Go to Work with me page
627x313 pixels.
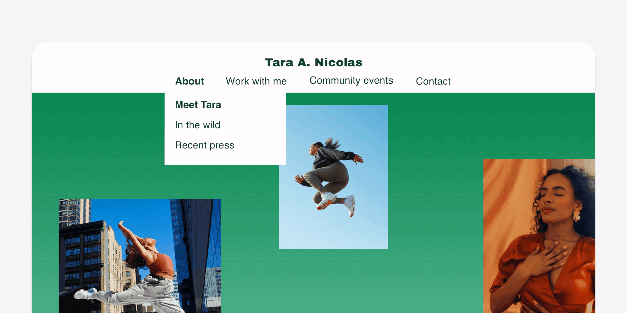tap(256, 81)
